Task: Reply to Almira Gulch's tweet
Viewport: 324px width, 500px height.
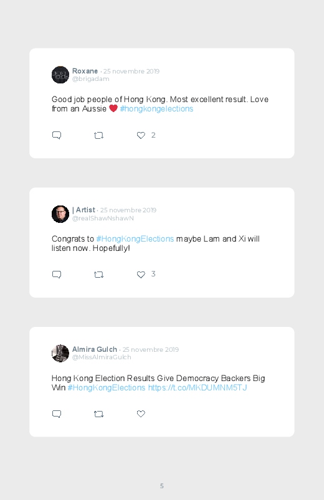Action: pos(57,414)
